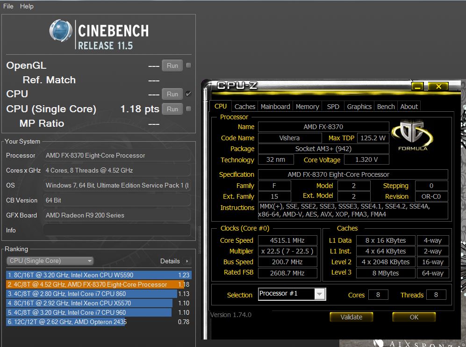466x347 pixels.
Task: Run the CPU (Single Core) benchmark
Action: tap(172, 109)
